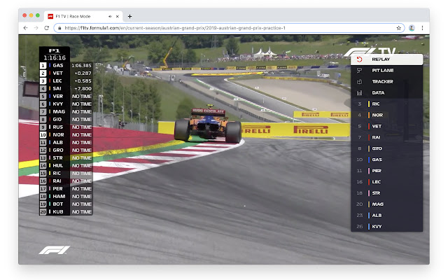Choose GRO onboard camera number 8
This screenshot has width=448, height=280.
click(387, 148)
